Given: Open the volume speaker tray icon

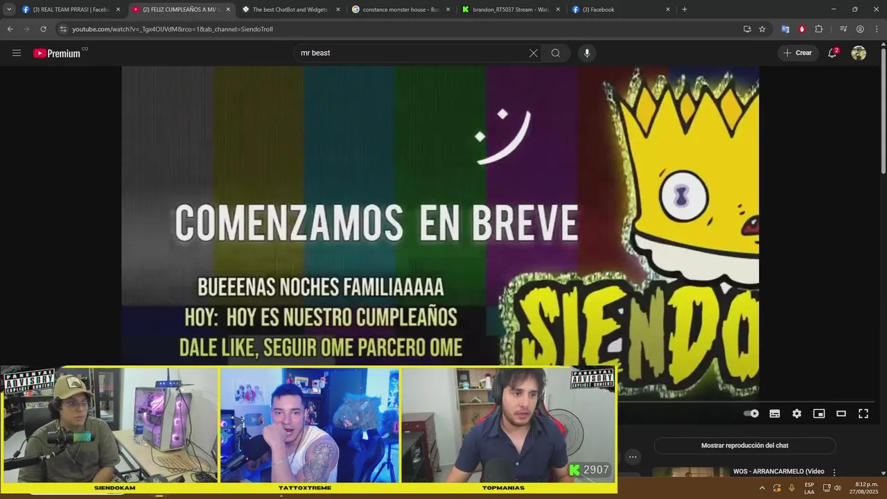Looking at the screenshot, I should pos(837,488).
